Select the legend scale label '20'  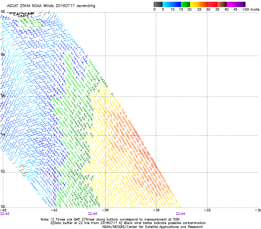click(189, 10)
